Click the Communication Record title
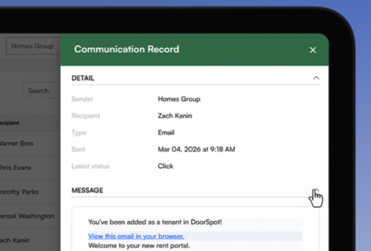Screen dimensions: 371x251 click(x=126, y=50)
